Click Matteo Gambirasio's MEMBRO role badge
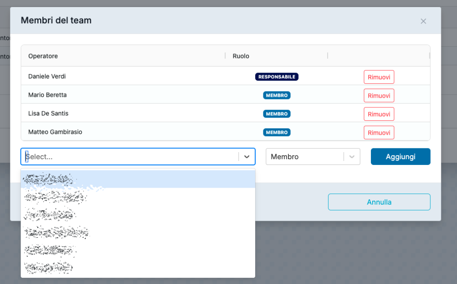Image resolution: width=457 pixels, height=284 pixels. click(277, 132)
